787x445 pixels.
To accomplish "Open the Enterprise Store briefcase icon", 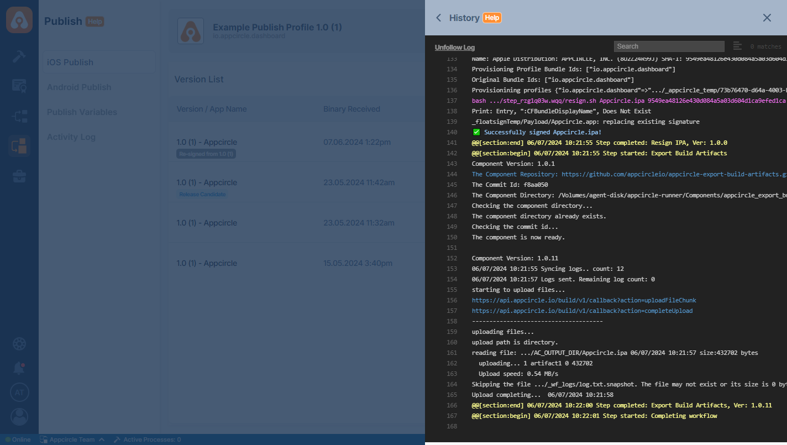I will pyautogui.click(x=19, y=176).
